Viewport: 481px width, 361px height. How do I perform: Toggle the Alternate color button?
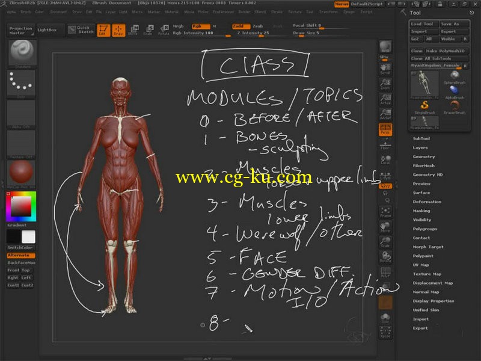[x=21, y=255]
